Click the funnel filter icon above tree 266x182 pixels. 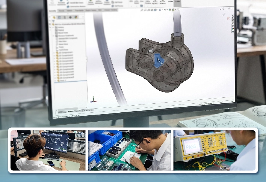click(x=53, y=21)
